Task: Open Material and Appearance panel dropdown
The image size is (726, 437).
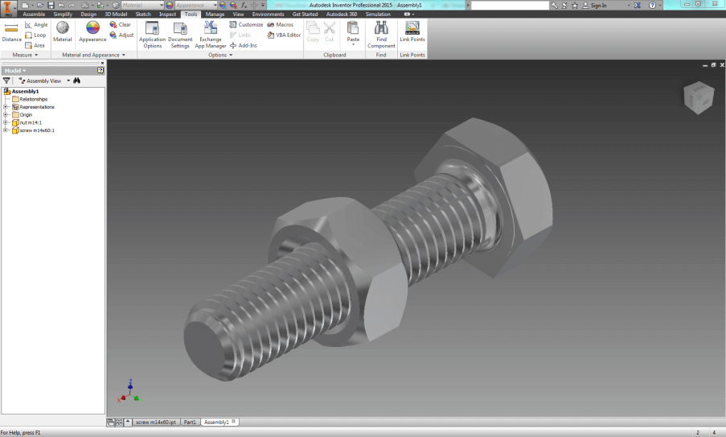Action: [x=93, y=55]
